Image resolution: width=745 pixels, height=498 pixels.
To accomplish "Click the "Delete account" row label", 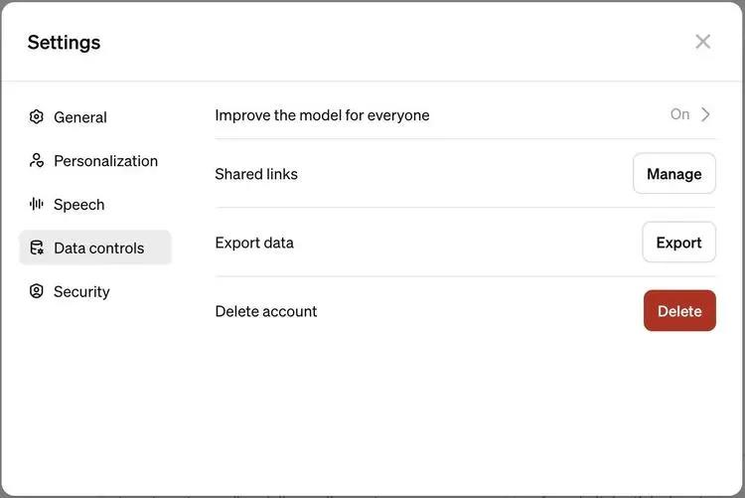I will pyautogui.click(x=266, y=311).
